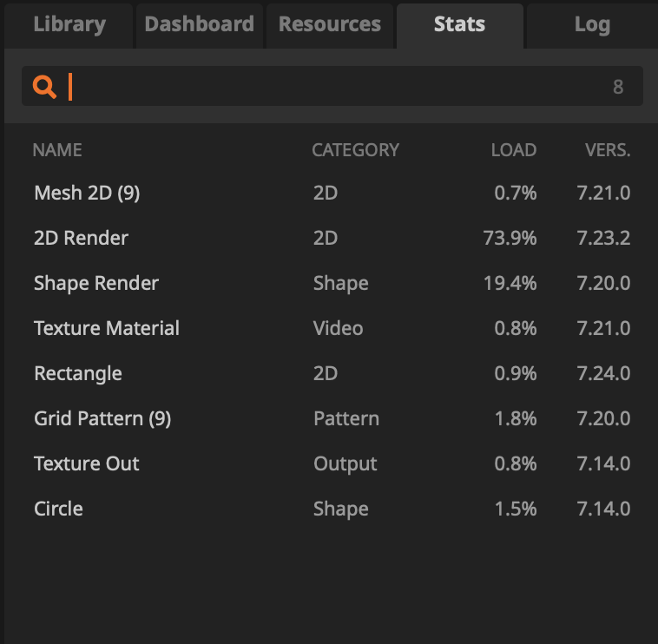
Task: Click the result count number 8
Action: pyautogui.click(x=618, y=87)
